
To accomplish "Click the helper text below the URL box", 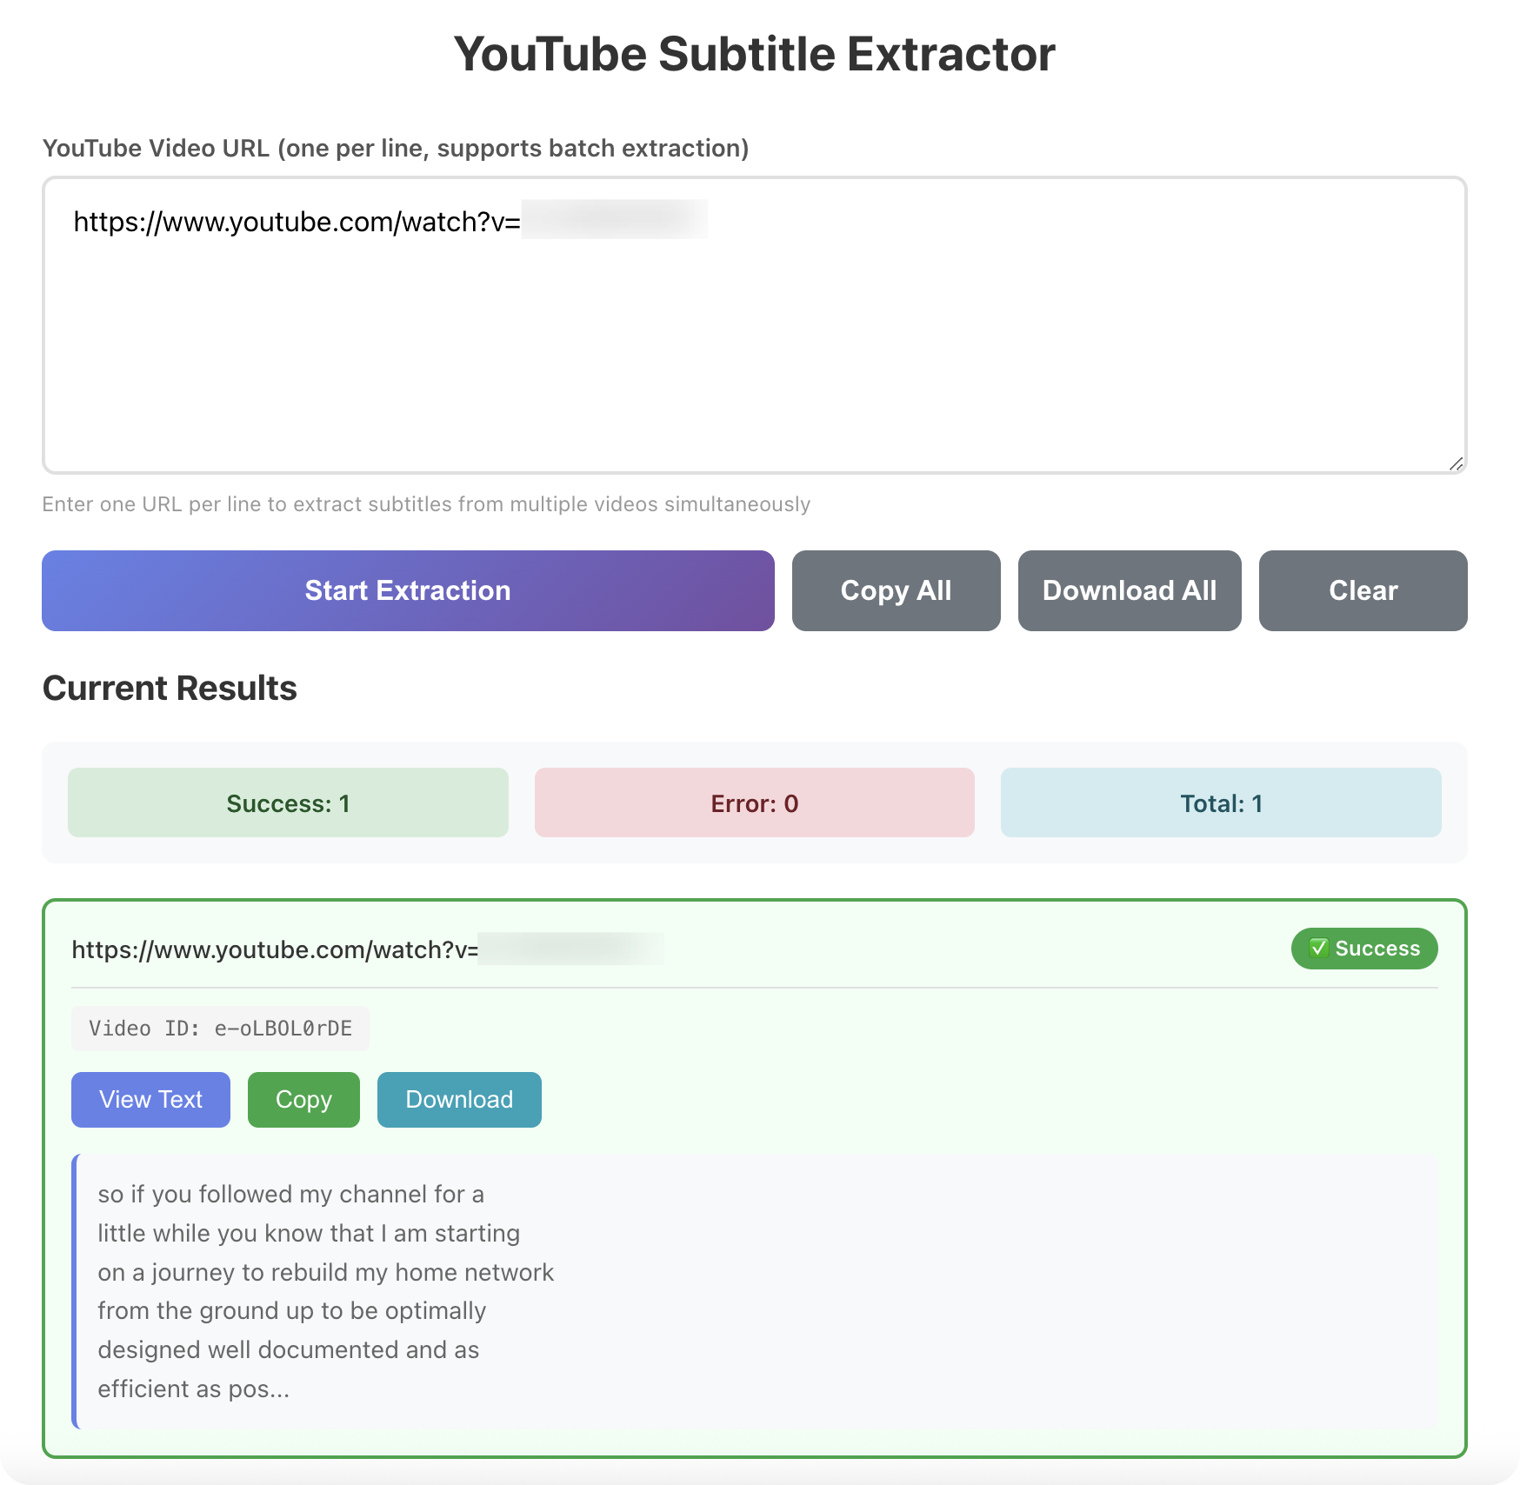I will tap(426, 504).
